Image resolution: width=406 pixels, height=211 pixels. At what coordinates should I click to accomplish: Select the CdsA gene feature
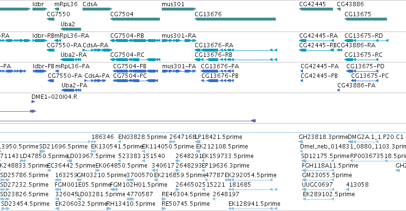point(97,9)
